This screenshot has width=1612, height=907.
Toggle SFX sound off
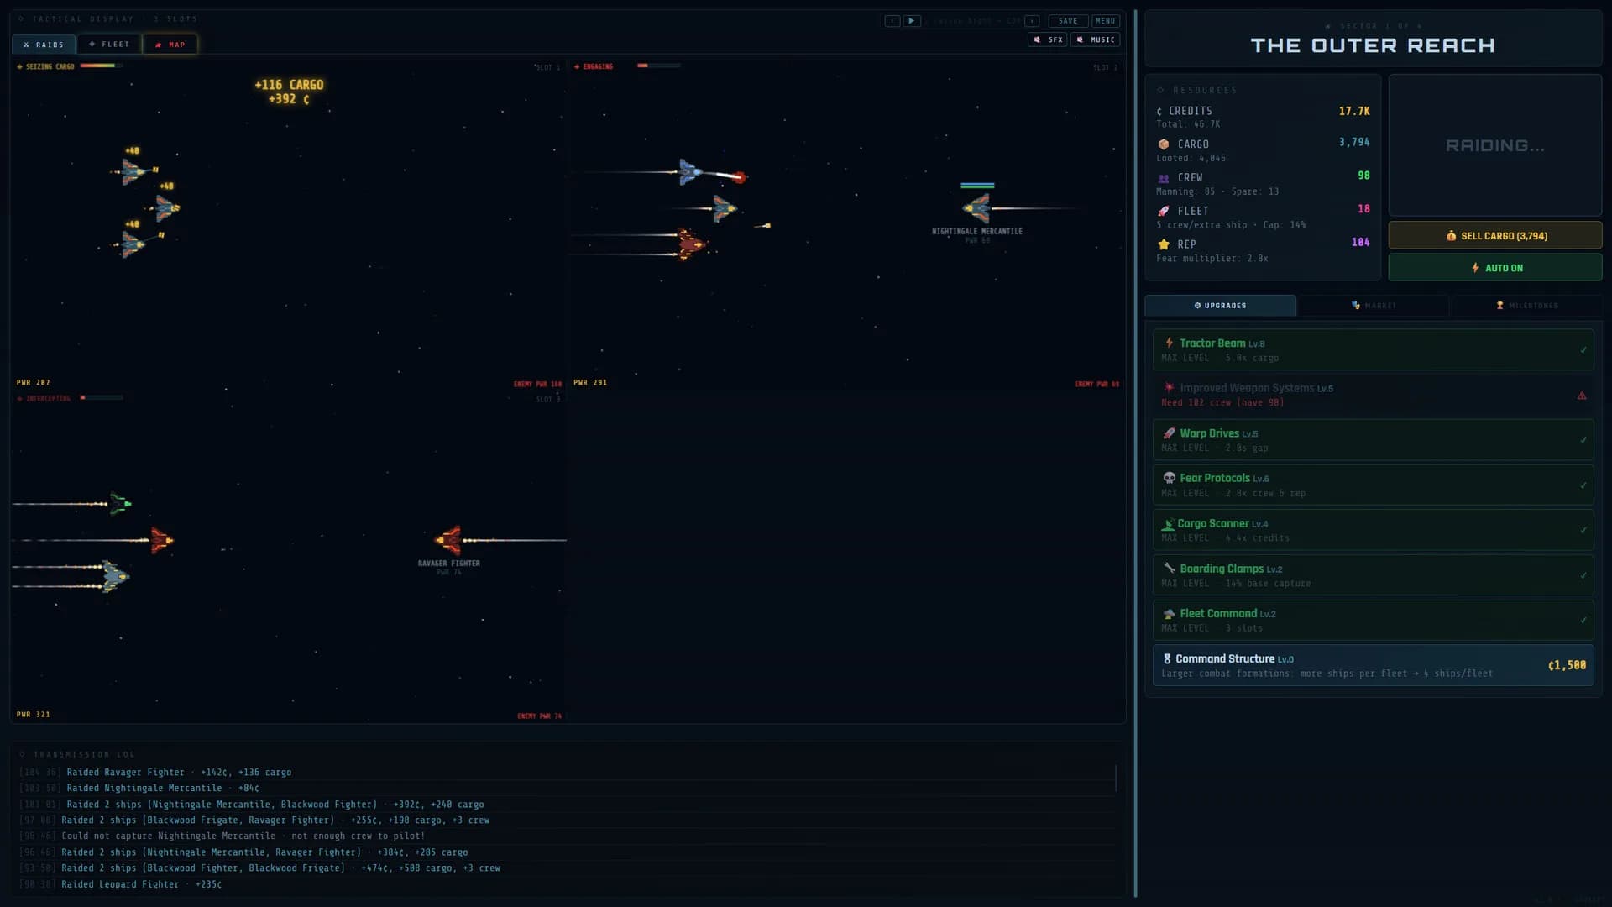coord(1048,39)
